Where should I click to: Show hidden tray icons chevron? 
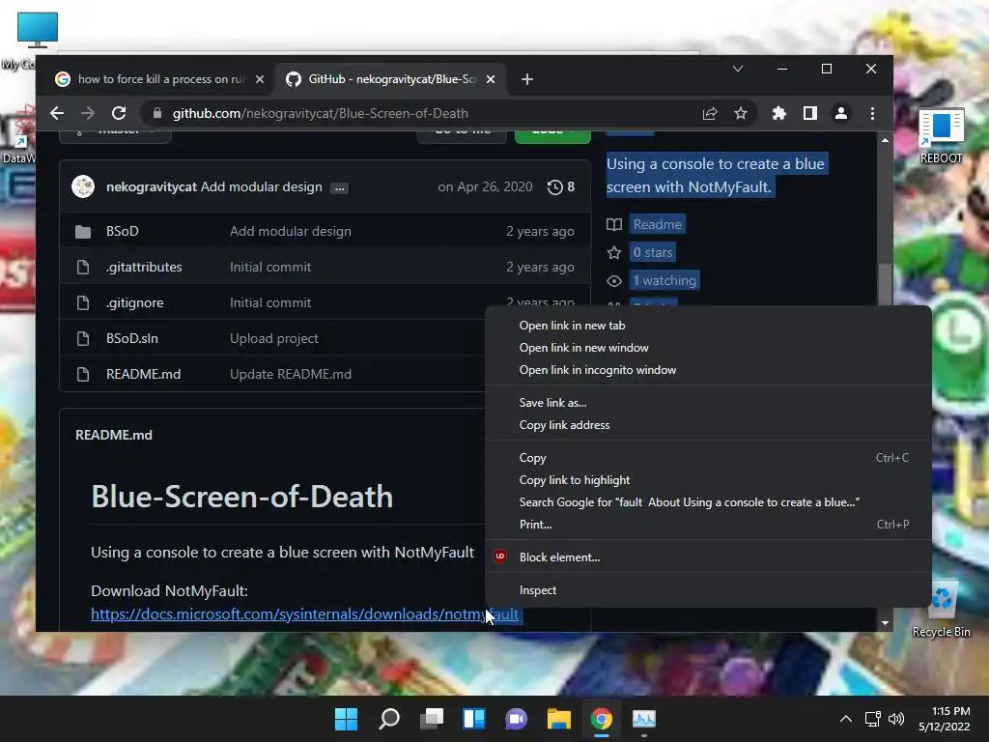846,719
